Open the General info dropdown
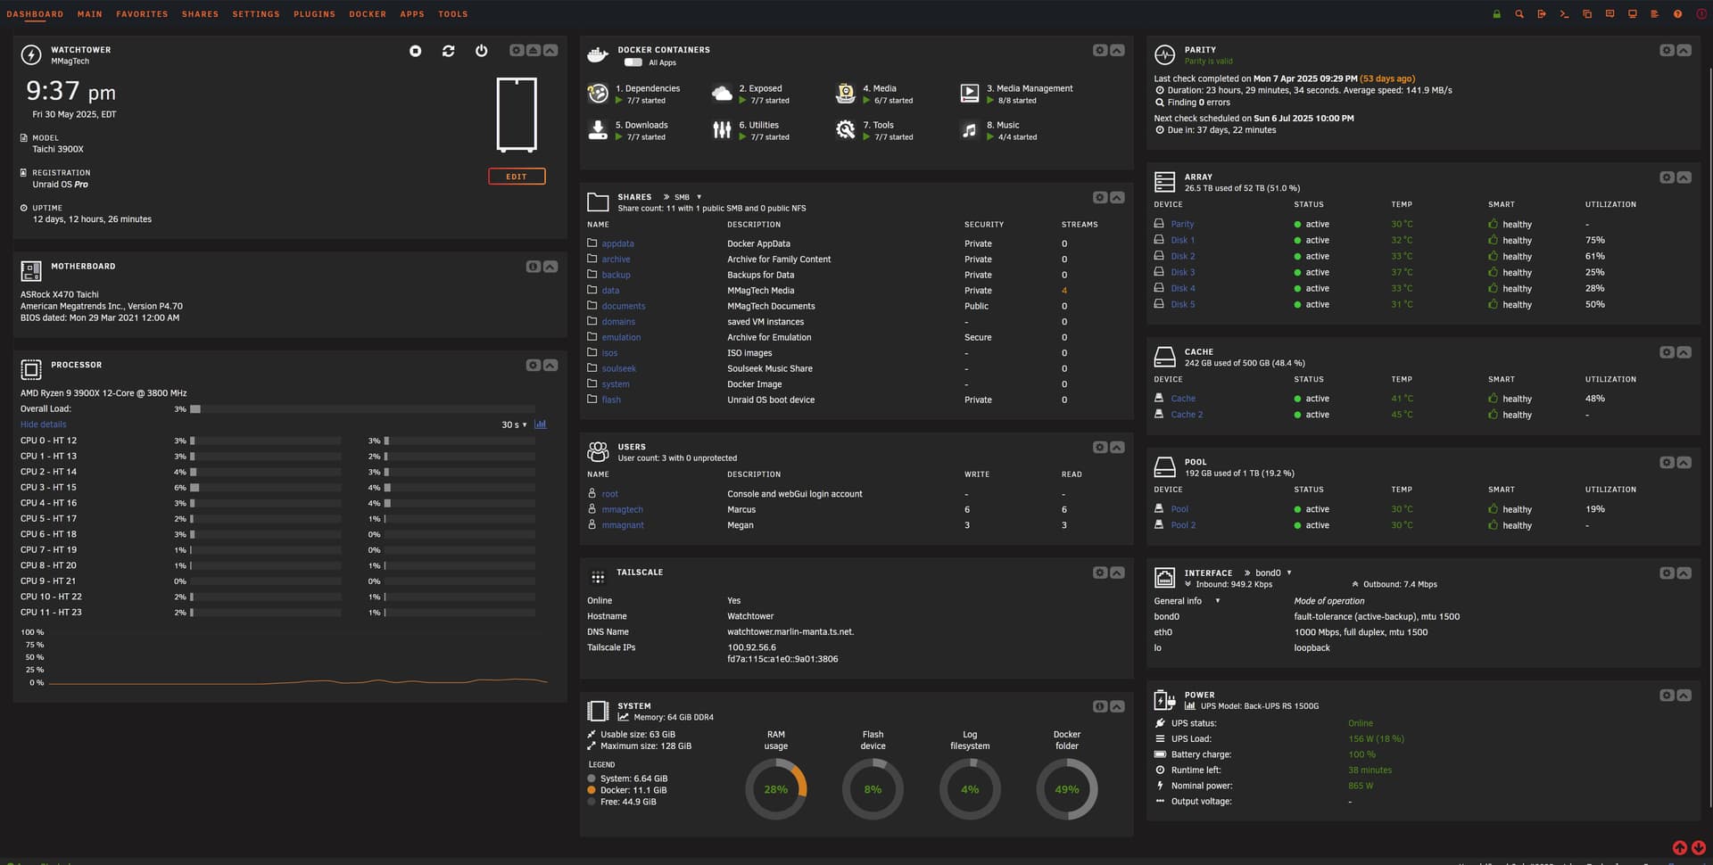This screenshot has width=1713, height=865. click(1186, 601)
